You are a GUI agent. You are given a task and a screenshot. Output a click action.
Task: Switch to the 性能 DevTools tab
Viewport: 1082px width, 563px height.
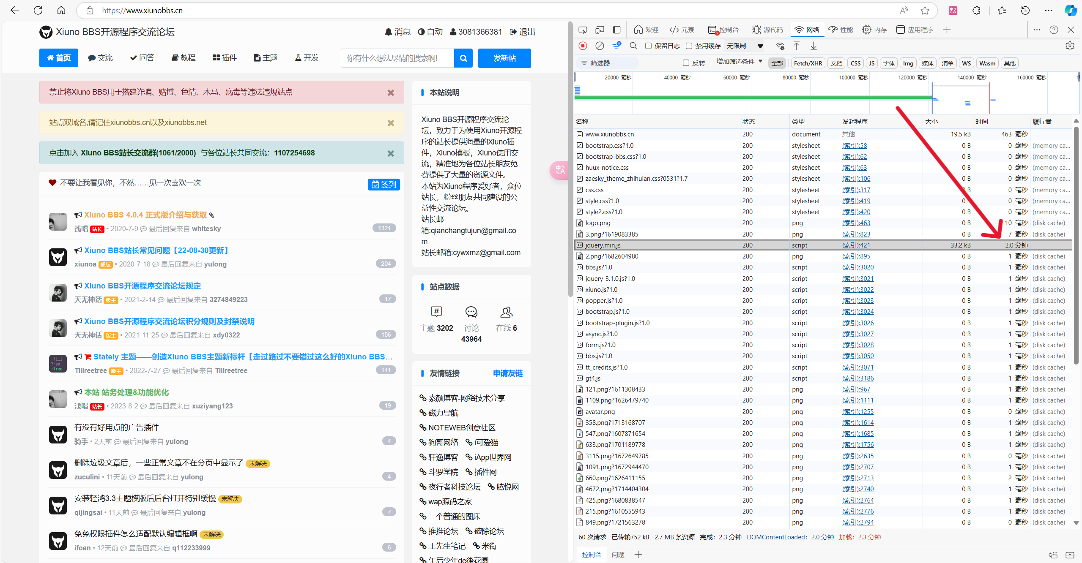click(841, 30)
